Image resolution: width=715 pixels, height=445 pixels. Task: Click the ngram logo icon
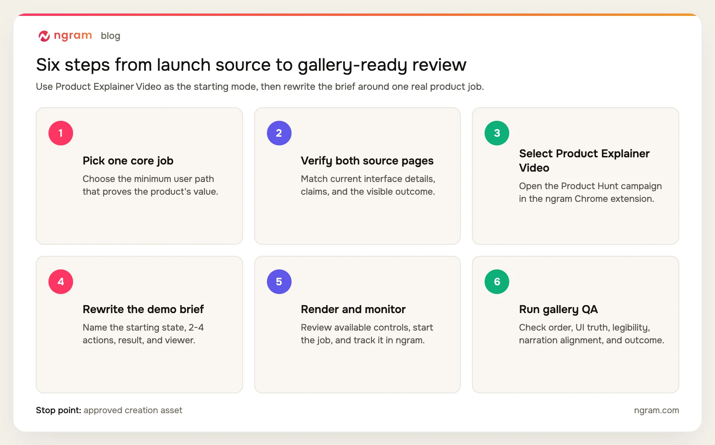pyautogui.click(x=44, y=36)
